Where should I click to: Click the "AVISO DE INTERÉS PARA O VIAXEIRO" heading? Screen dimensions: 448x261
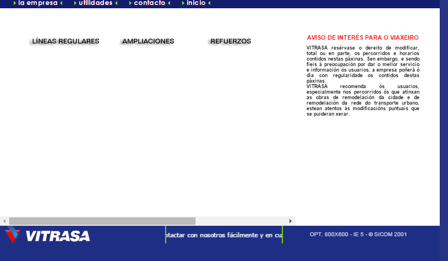[363, 37]
